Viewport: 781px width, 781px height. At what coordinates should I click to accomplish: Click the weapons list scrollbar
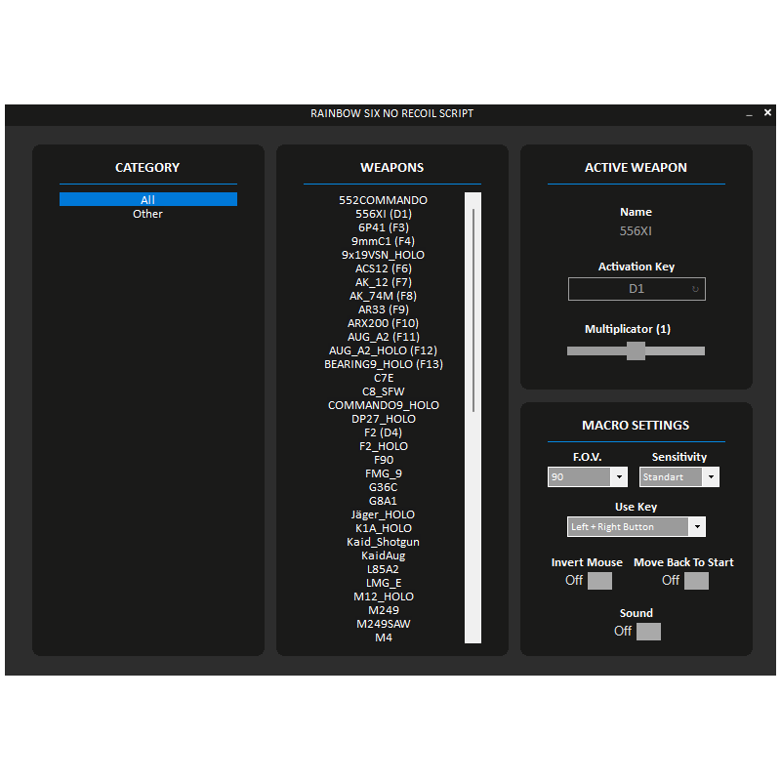point(473,310)
